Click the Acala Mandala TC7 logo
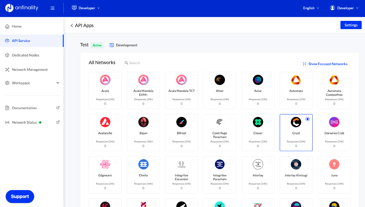This screenshot has width=365, height=207. pos(182,80)
